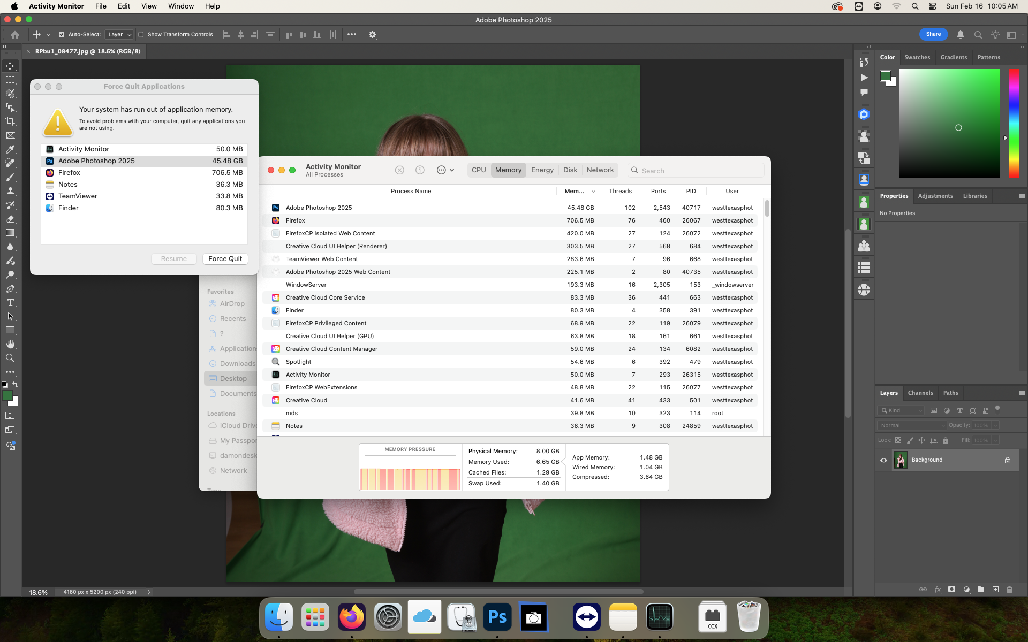Open the Opacity value dropdown
Screen dimensions: 1028x642
[x=995, y=425]
